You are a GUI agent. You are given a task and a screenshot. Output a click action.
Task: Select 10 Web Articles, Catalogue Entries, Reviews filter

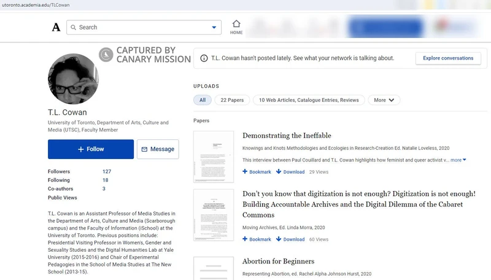point(309,100)
